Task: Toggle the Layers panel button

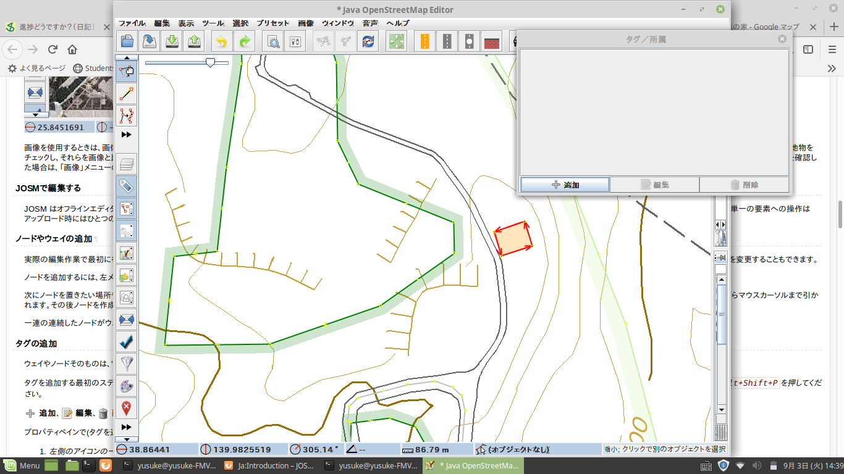Action: [127, 164]
